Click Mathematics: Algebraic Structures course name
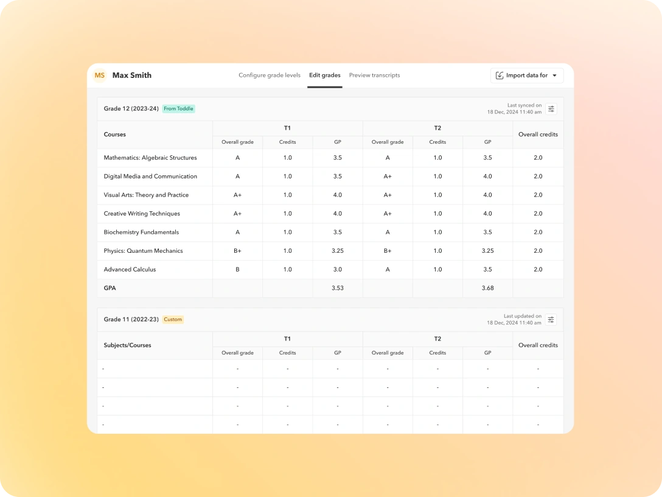Viewport: 662px width, 497px height. tap(150, 158)
